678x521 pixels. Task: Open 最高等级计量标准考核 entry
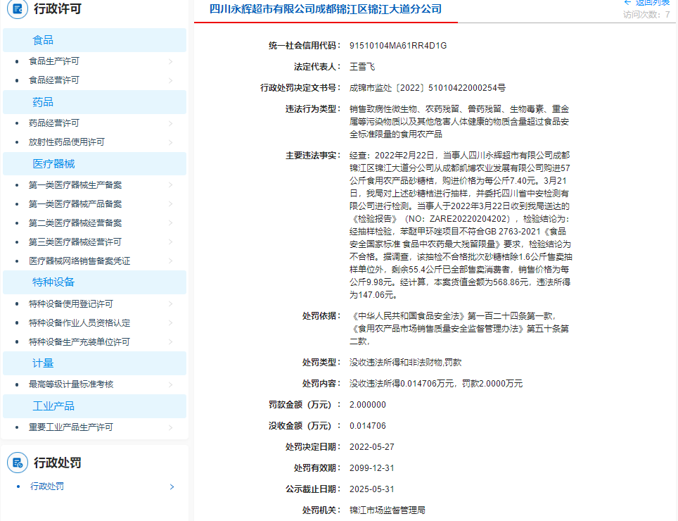click(71, 384)
